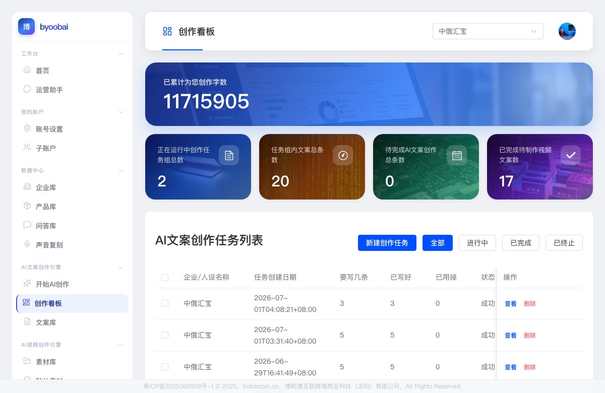Click the user avatar in header

567,31
